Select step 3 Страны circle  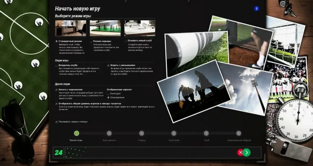142,133
